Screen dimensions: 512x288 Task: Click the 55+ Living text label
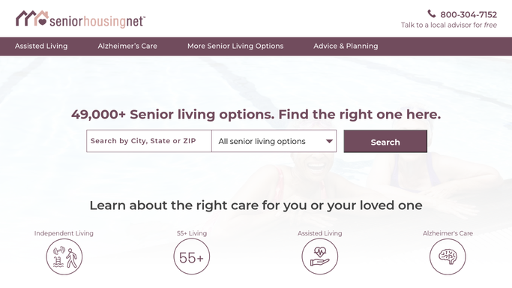192,233
